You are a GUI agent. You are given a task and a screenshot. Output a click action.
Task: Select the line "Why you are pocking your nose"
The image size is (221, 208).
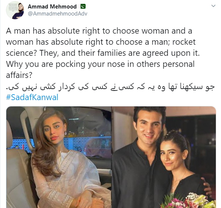[x=100, y=64]
